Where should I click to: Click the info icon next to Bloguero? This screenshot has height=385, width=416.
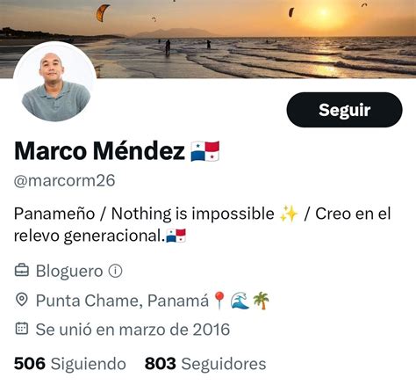point(115,271)
